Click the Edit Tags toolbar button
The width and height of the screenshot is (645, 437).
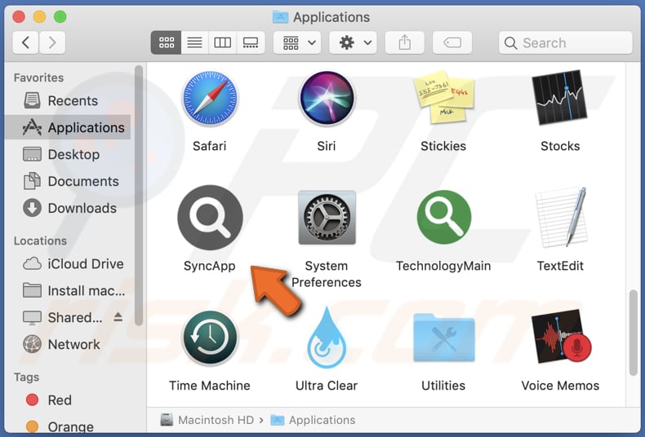click(452, 42)
